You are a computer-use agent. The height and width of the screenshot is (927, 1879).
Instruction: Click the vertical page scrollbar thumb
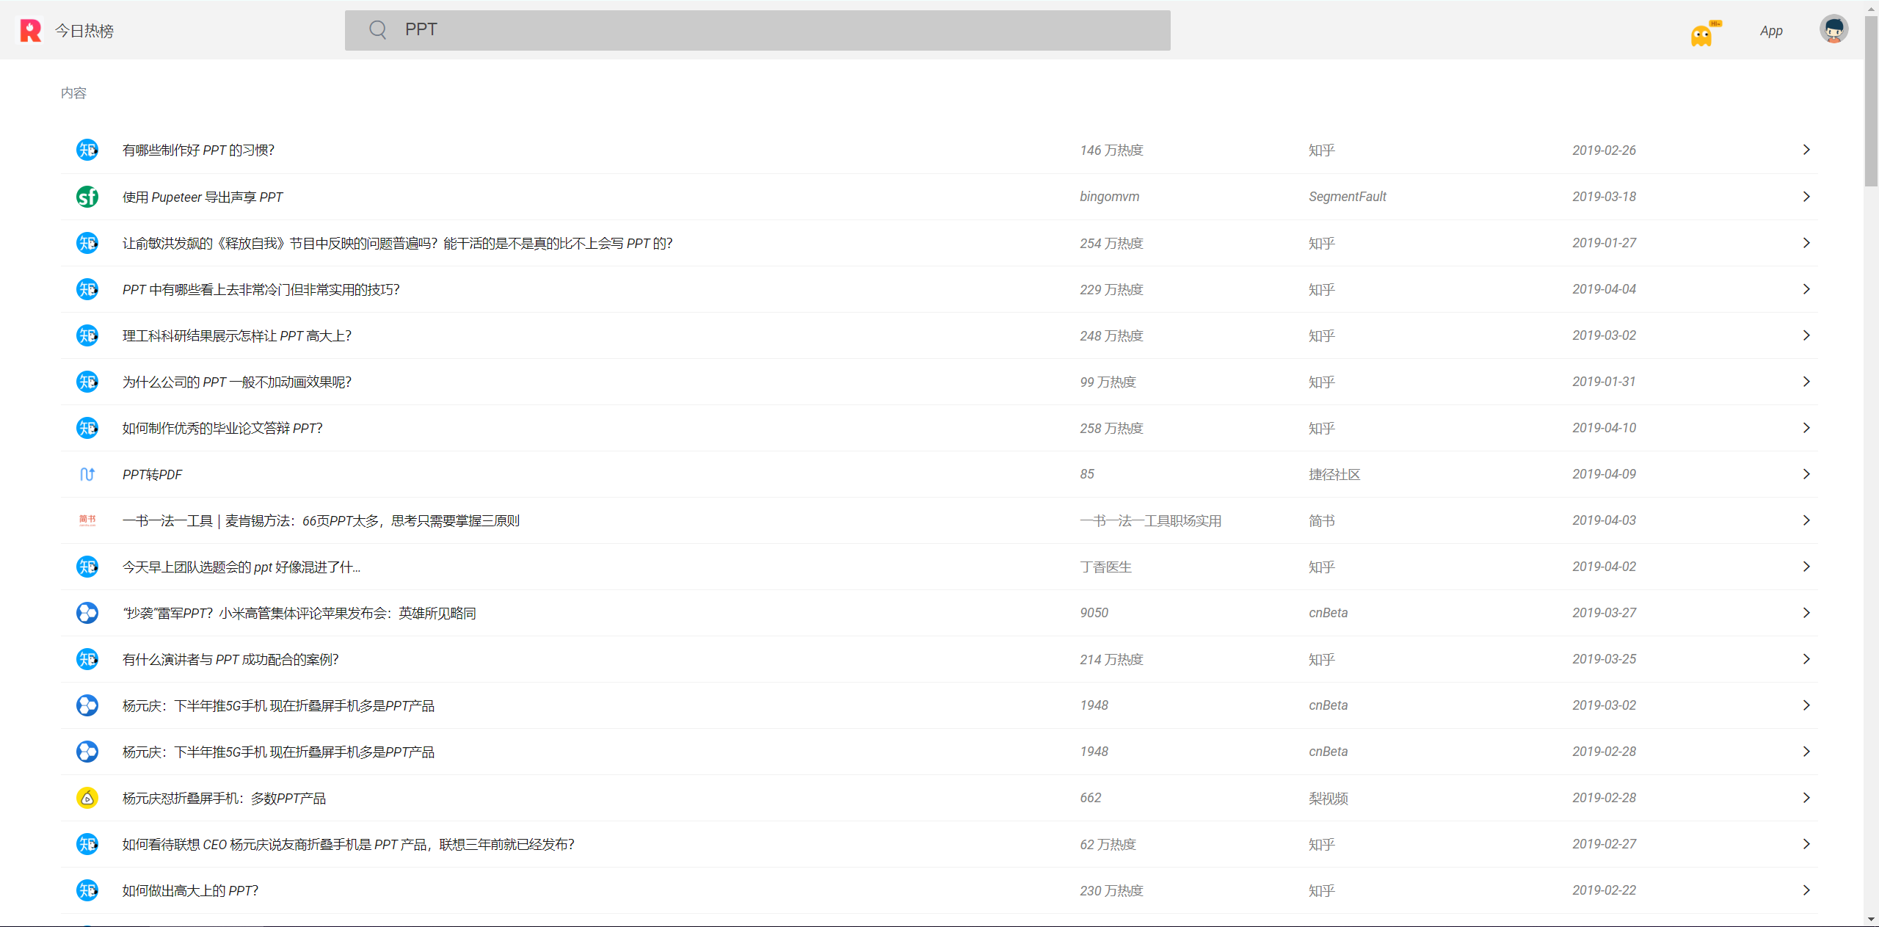pos(1871,103)
